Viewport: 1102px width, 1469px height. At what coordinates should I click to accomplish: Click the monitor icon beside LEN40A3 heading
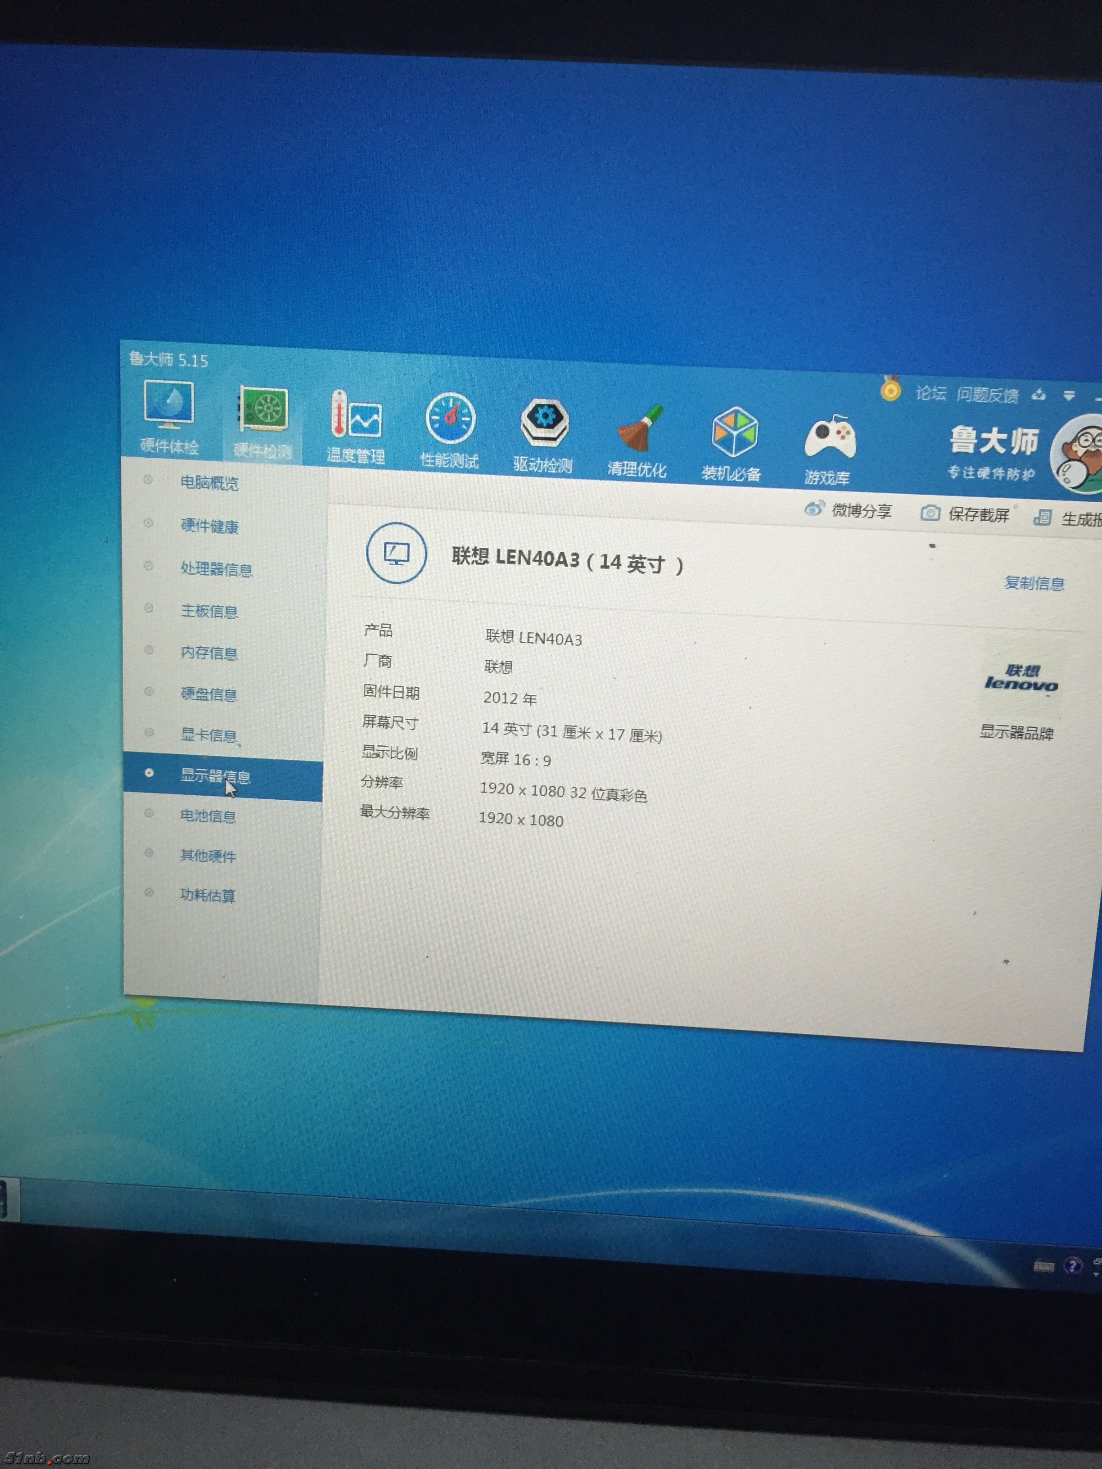(x=397, y=553)
